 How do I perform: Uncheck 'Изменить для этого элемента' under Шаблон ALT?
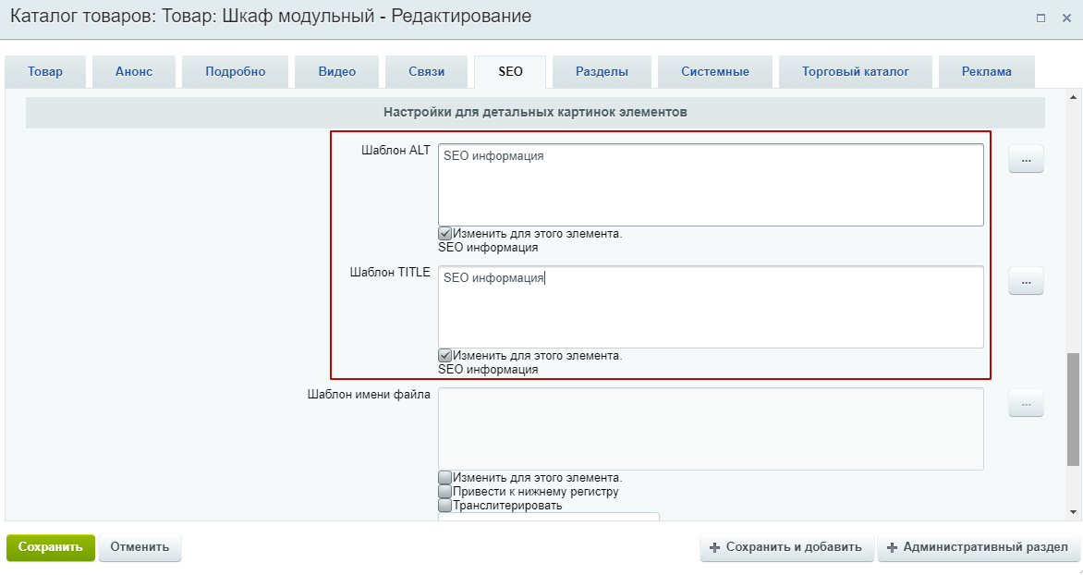pos(444,234)
